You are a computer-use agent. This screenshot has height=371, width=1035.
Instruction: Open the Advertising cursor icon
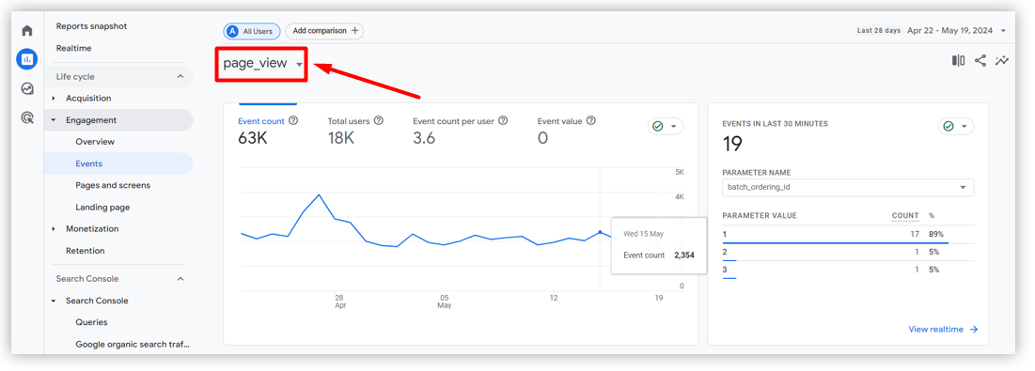(x=27, y=118)
